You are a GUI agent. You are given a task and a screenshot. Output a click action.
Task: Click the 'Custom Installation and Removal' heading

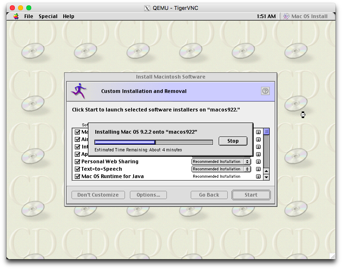144,91
